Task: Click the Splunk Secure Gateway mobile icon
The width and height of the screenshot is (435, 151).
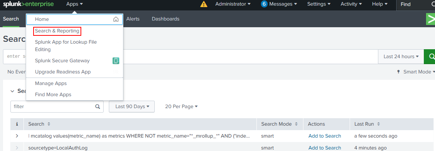Action: click(x=116, y=61)
